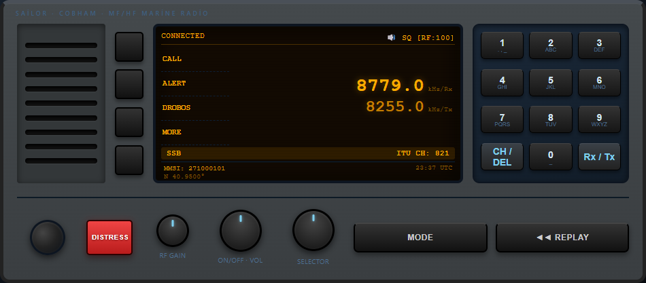Click the round black button left of DISTRESS
The image size is (646, 283).
[48, 238]
